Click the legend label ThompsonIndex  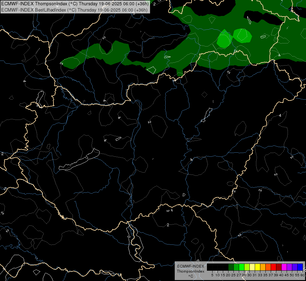click(191, 271)
